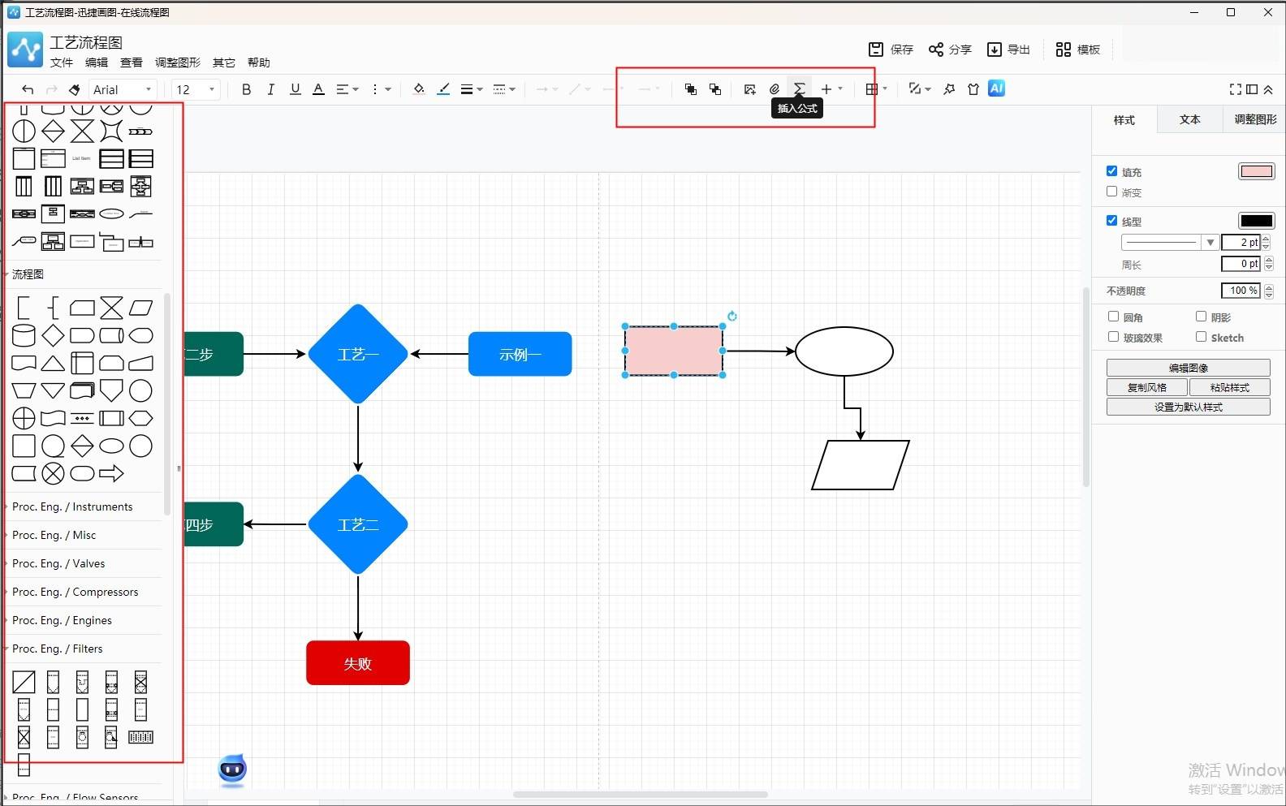This screenshot has height=806, width=1286.
Task: Toggle underline text formatting
Action: pyautogui.click(x=295, y=89)
